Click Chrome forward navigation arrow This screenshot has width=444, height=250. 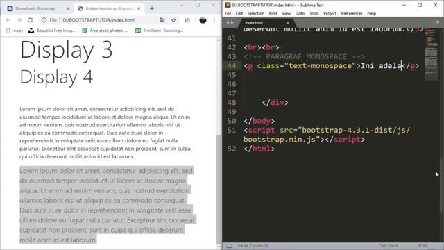click(x=19, y=20)
